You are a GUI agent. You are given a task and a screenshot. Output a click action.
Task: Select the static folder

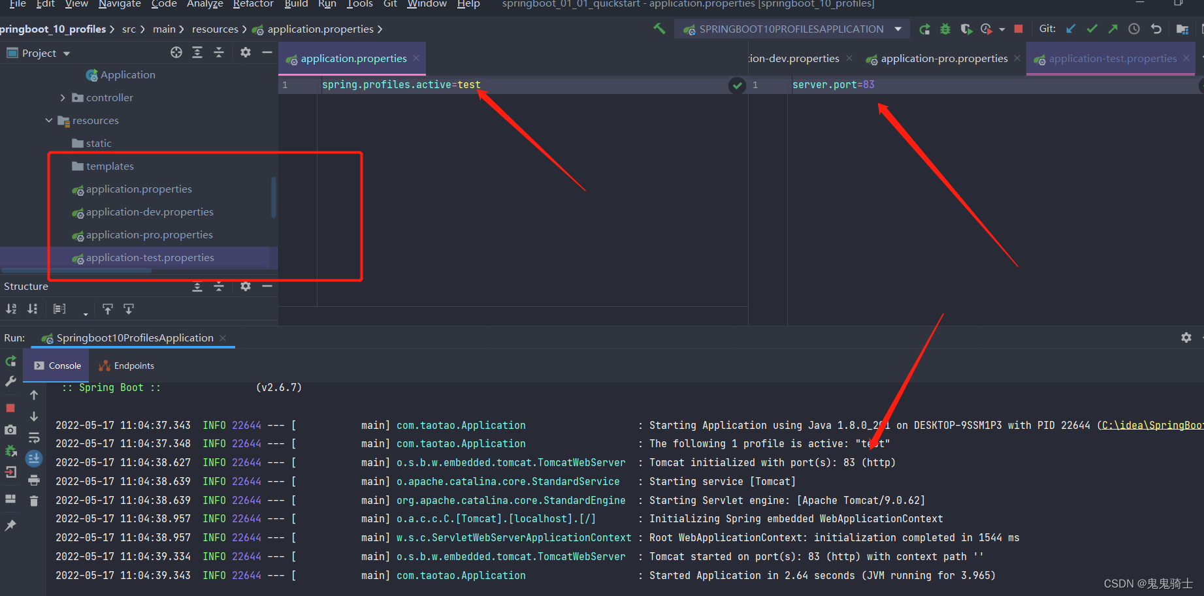(92, 144)
